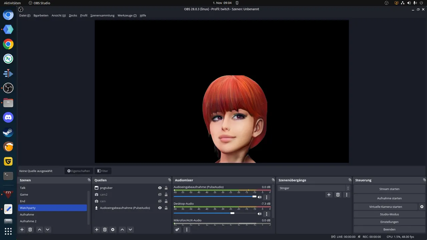427x240 pixels.
Task: Open the options menu for the Desktop-Audio channel
Action: 267,214
